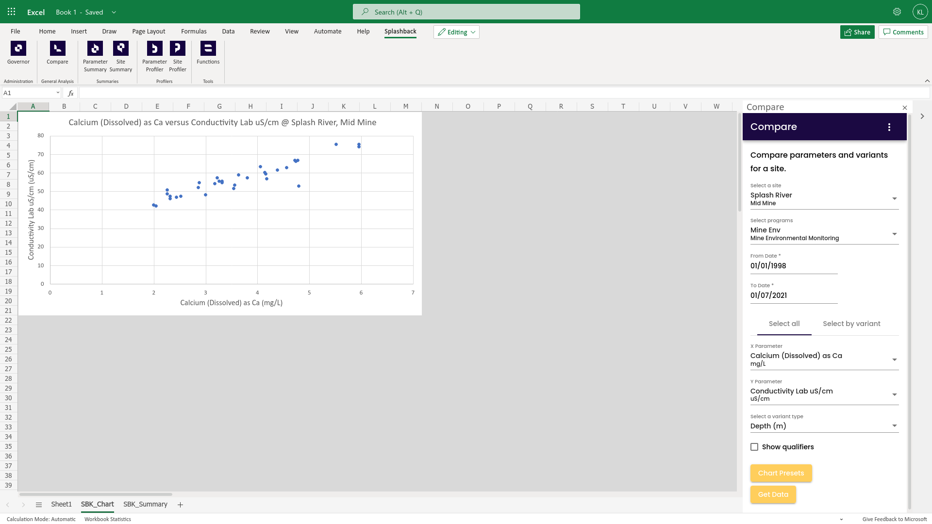This screenshot has width=932, height=524.
Task: Switch to Select by variant tab
Action: (852, 323)
